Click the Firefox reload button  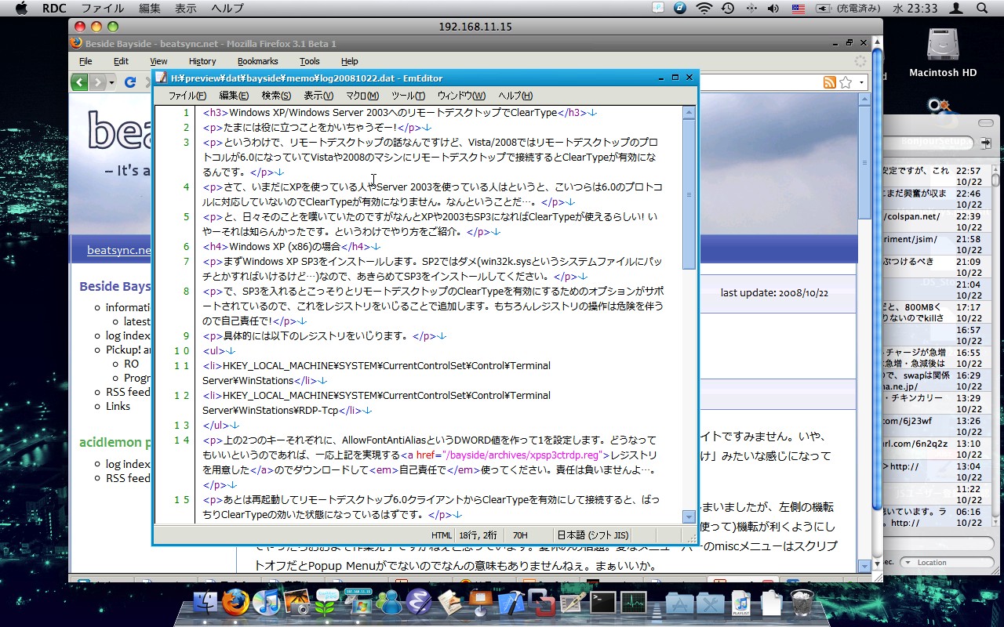click(130, 82)
